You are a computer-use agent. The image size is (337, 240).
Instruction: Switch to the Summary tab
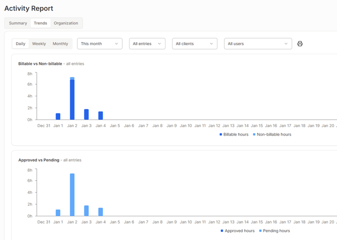pyautogui.click(x=18, y=23)
